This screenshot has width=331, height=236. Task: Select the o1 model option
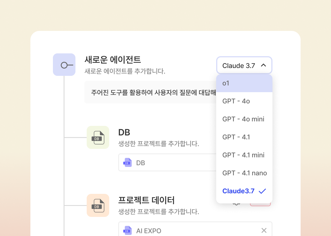[x=244, y=83]
